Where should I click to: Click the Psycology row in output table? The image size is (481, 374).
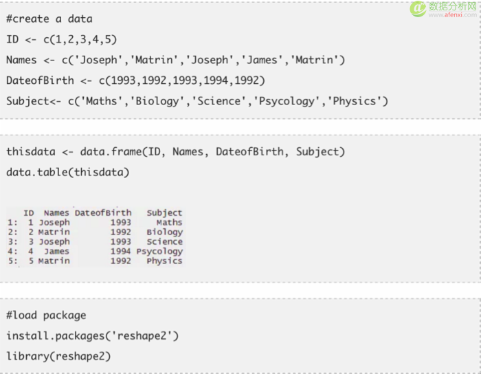tap(96, 251)
